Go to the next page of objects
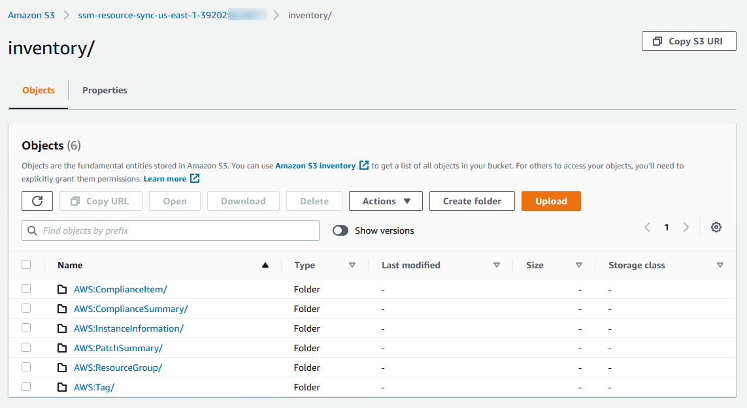This screenshot has width=747, height=408. tap(686, 227)
